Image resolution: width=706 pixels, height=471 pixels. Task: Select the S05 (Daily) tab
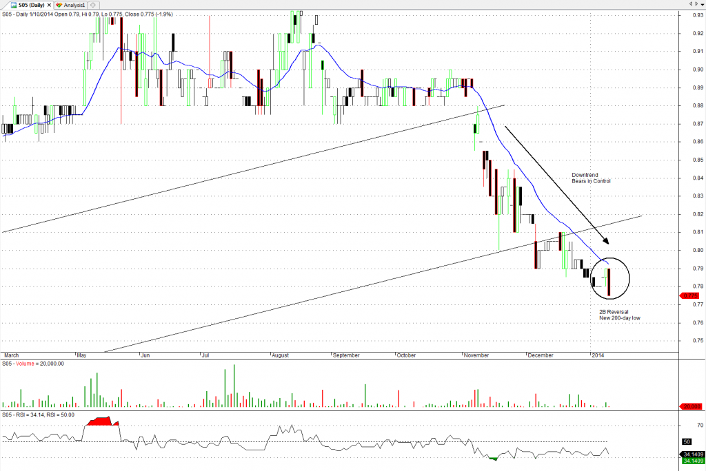click(30, 5)
